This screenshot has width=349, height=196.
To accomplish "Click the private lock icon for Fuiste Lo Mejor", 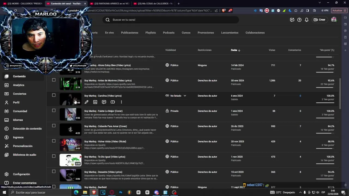I will [167, 111].
